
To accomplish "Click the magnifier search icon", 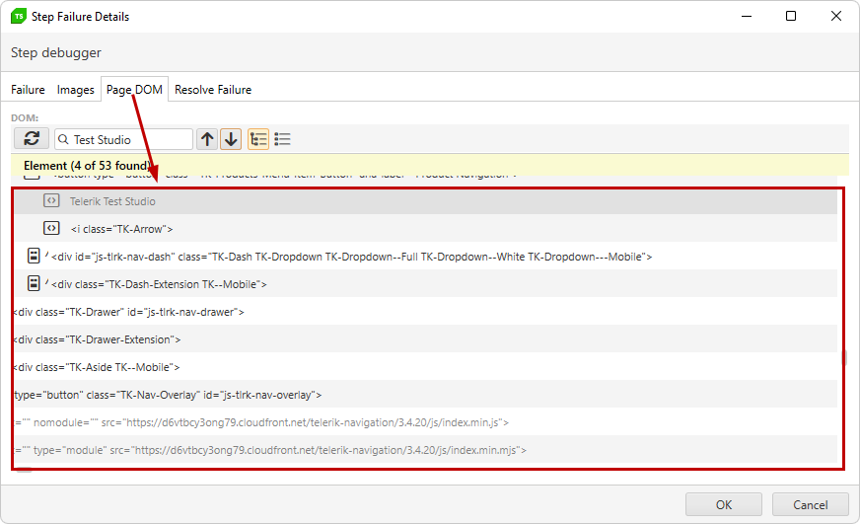I will [64, 139].
